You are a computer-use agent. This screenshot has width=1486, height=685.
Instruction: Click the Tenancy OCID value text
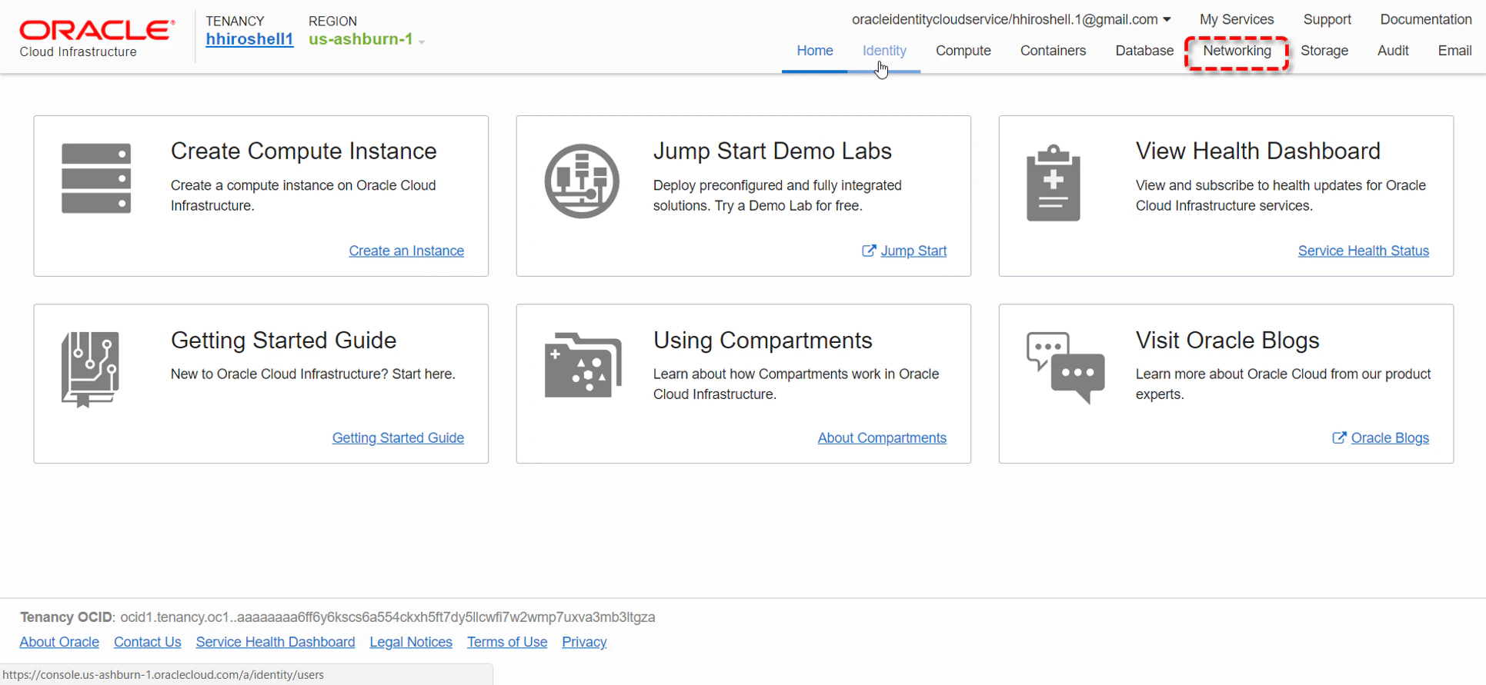point(388,617)
